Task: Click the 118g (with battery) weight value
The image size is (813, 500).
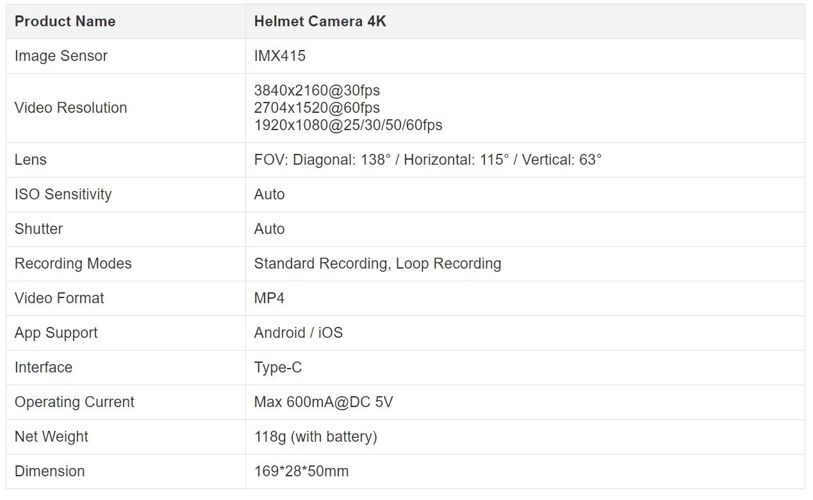Action: [x=316, y=437]
